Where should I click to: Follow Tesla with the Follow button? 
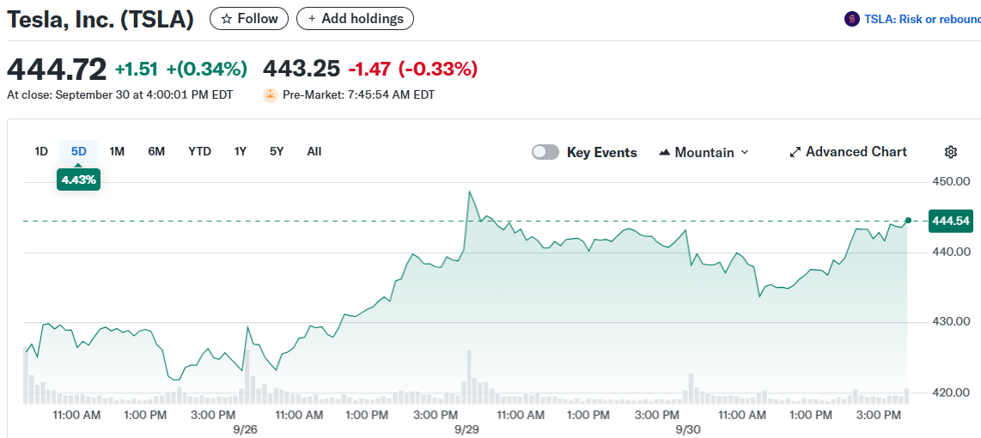click(249, 18)
